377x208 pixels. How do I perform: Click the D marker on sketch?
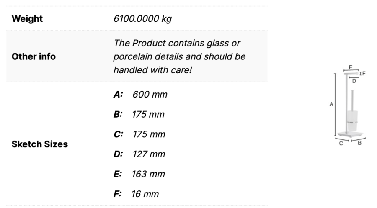(354, 81)
